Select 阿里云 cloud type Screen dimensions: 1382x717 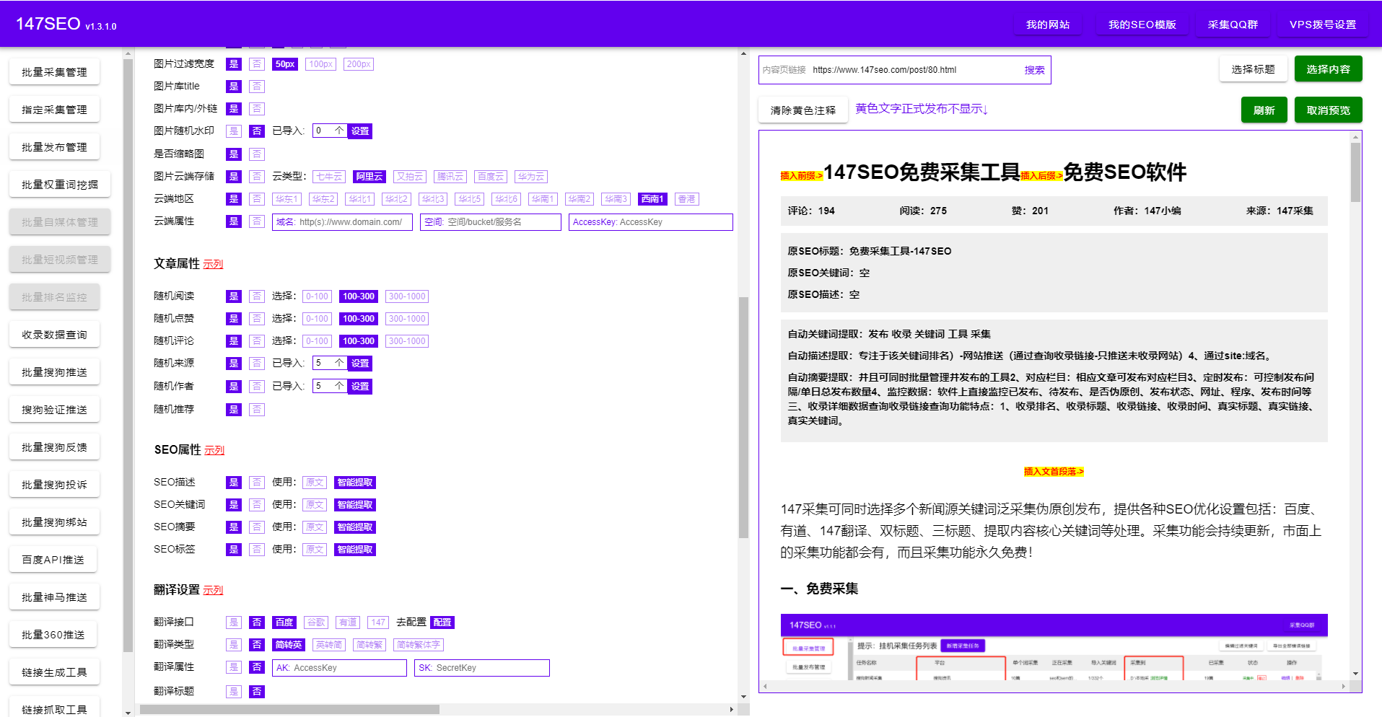coord(369,177)
